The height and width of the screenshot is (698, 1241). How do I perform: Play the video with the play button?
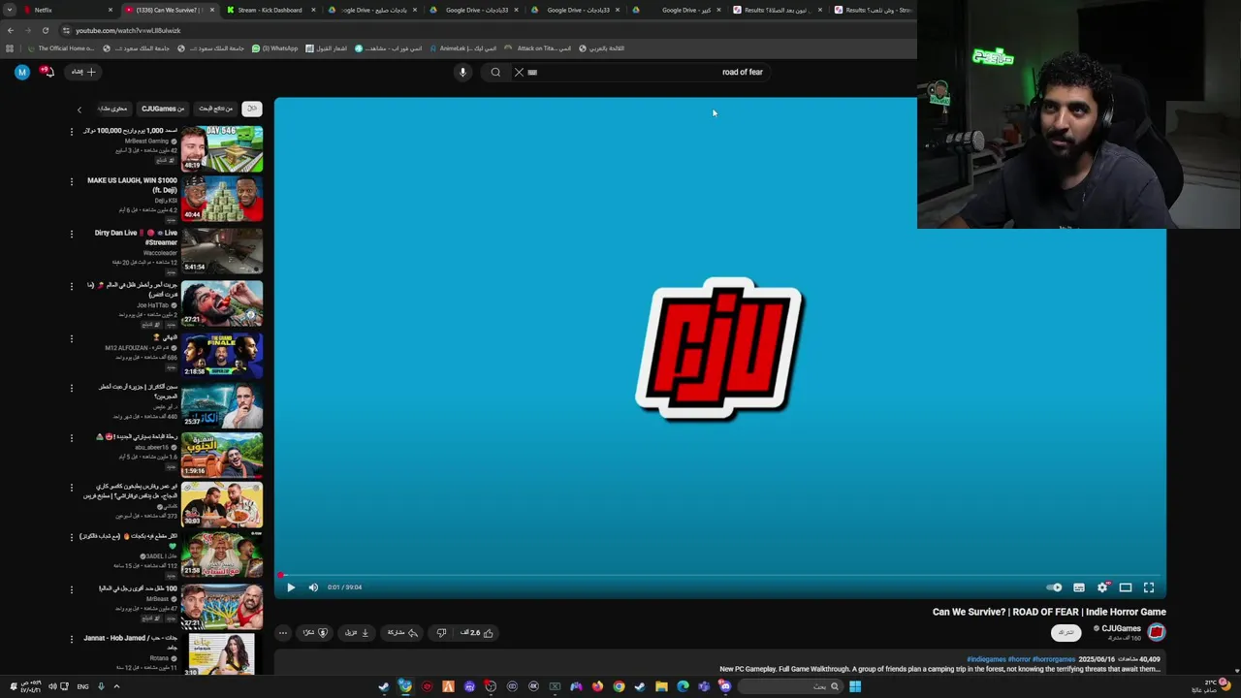291,587
